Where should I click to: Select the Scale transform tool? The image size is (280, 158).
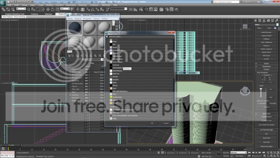pyautogui.click(x=57, y=9)
